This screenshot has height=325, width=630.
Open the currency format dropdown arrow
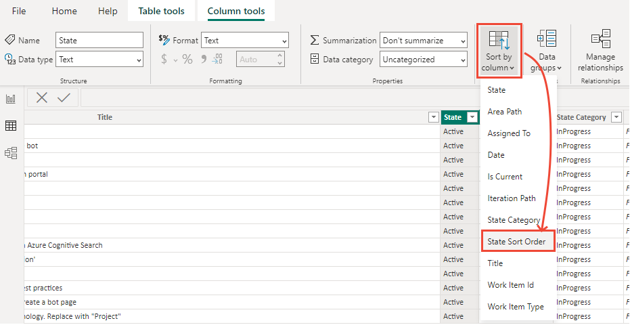click(175, 60)
